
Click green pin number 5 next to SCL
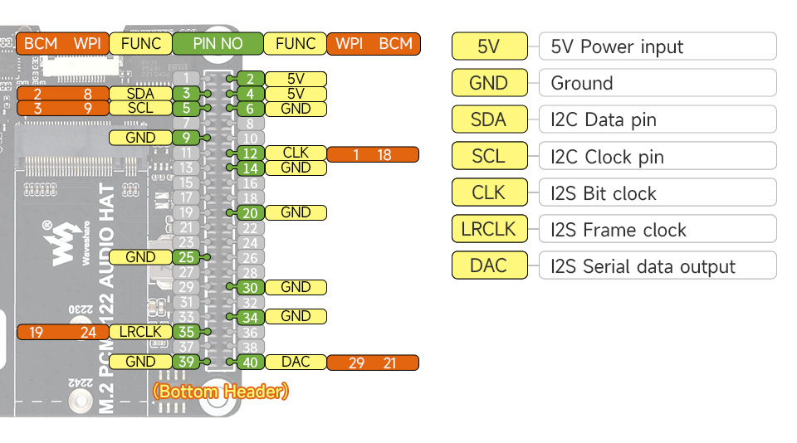pyautogui.click(x=186, y=108)
